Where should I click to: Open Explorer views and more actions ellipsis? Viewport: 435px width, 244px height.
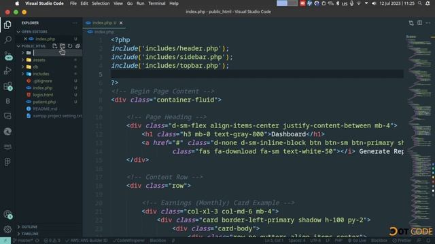[x=75, y=23]
